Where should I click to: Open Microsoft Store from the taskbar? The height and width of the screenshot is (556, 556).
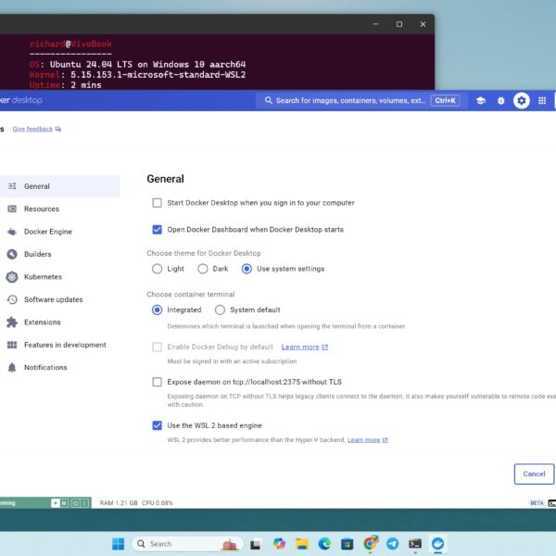click(347, 544)
